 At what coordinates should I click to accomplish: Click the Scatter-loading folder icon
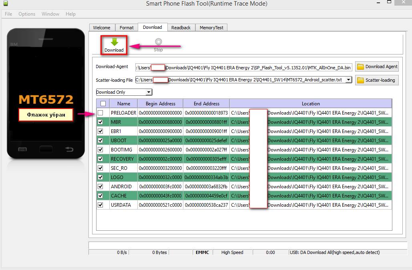click(x=360, y=80)
